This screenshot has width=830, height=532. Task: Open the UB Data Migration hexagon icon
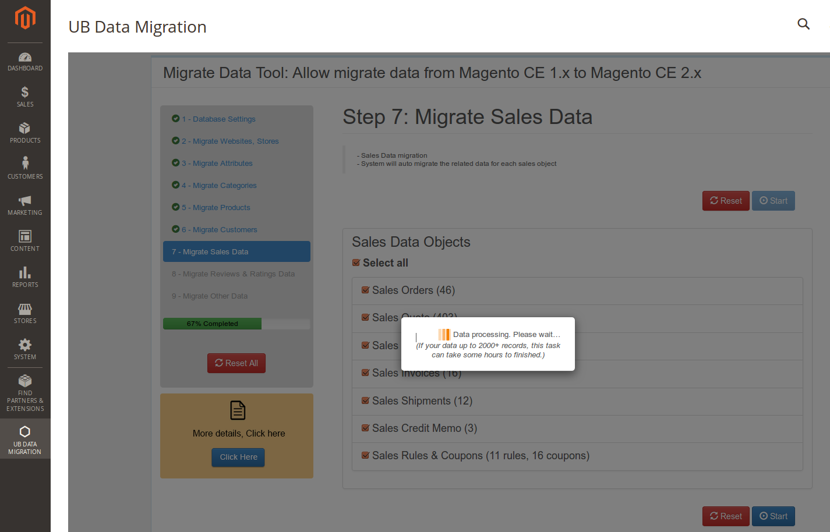[x=25, y=431]
